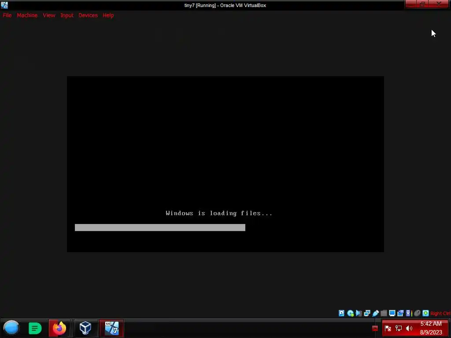Open VirtualBox Manager cube icon on taskbar
451x338 pixels.
(85, 328)
